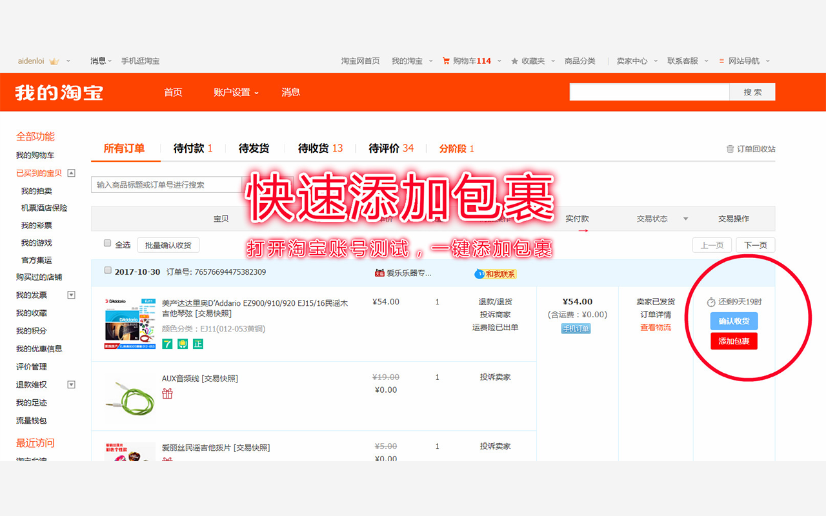This screenshot has width=826, height=516.
Task: Switch to the 待发货 tab
Action: click(x=254, y=148)
